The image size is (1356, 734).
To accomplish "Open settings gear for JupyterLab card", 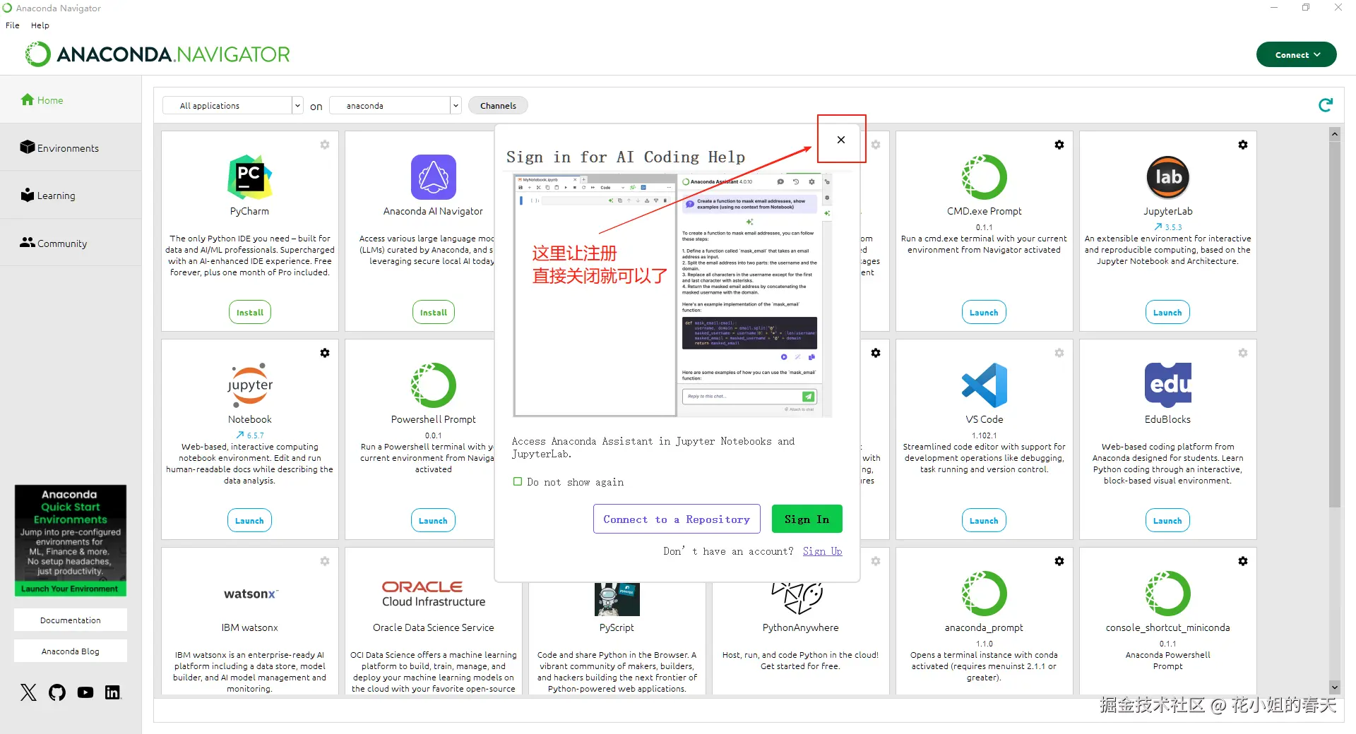I will [1243, 145].
